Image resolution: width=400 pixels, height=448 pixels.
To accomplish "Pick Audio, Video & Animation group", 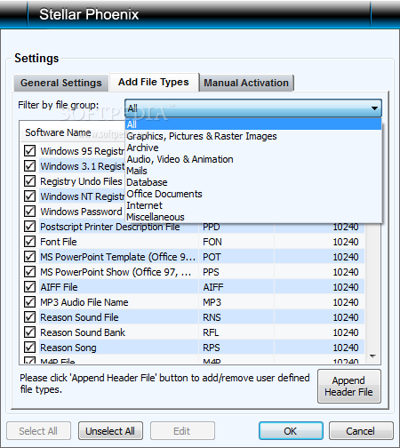I will point(253,159).
